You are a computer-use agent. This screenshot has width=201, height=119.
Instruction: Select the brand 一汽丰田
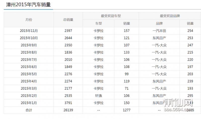[159, 31]
